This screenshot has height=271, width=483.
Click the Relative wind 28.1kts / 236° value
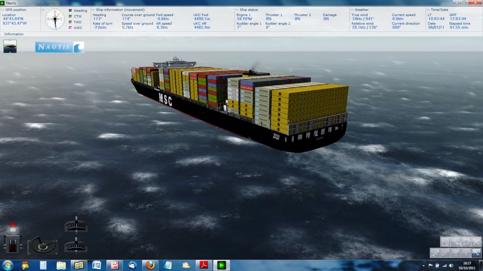coord(365,27)
